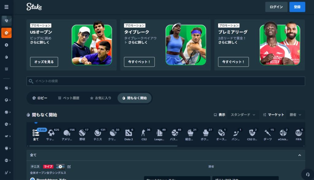Open the stats chart icon for tennis match
The height and width of the screenshot is (180, 314).
pyautogui.click(x=69, y=167)
